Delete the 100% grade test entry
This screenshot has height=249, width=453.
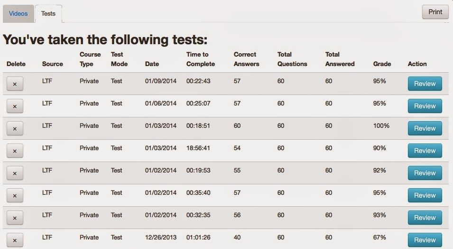pos(15,128)
